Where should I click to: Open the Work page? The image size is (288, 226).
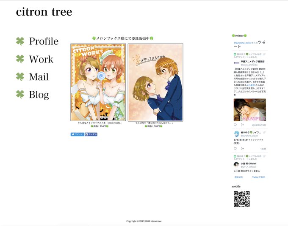(41, 59)
